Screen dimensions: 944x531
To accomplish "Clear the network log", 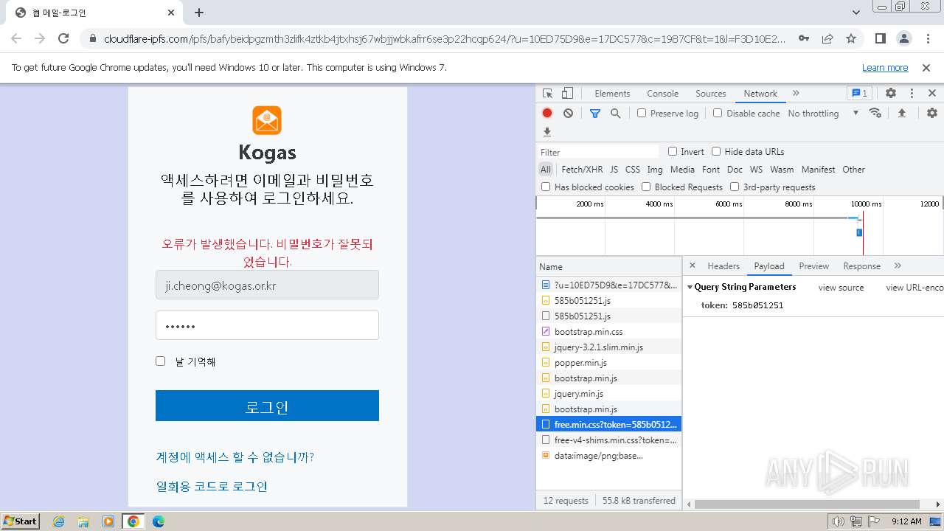I will (568, 114).
